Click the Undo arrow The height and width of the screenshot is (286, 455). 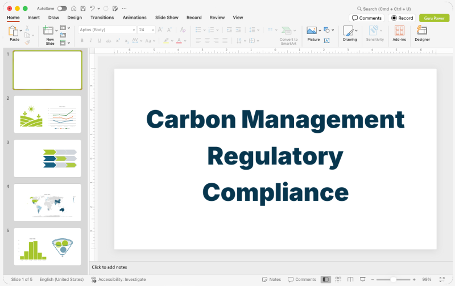click(92, 9)
